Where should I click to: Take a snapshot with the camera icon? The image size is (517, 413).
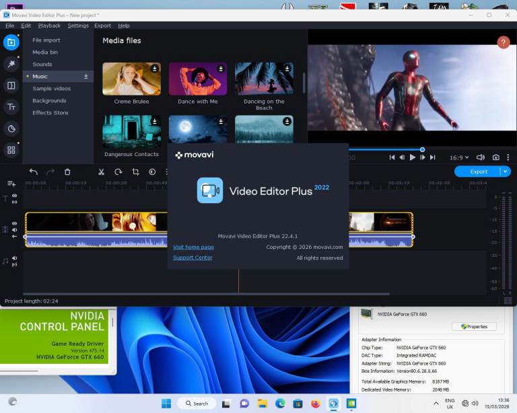click(496, 157)
